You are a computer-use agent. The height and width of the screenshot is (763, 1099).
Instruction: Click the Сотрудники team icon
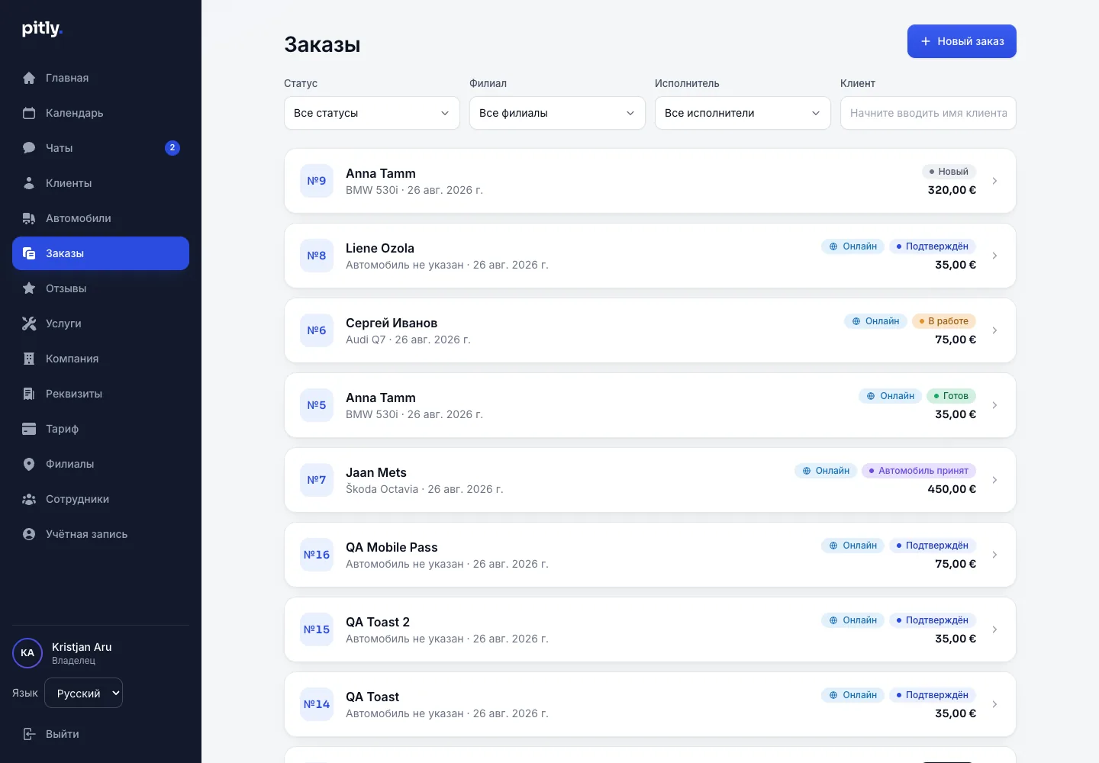click(29, 499)
